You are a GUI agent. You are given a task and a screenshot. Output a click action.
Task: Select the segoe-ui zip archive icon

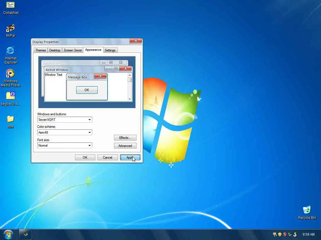pyautogui.click(x=10, y=99)
